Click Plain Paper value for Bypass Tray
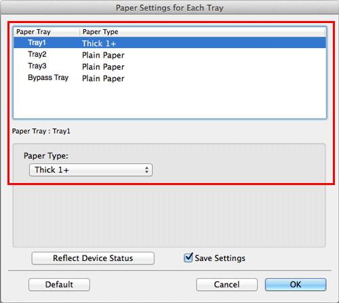This screenshot has height=303, width=339. click(x=103, y=79)
